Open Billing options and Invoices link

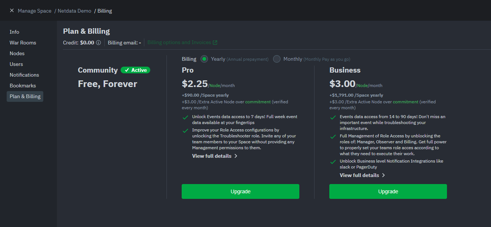coord(179,43)
